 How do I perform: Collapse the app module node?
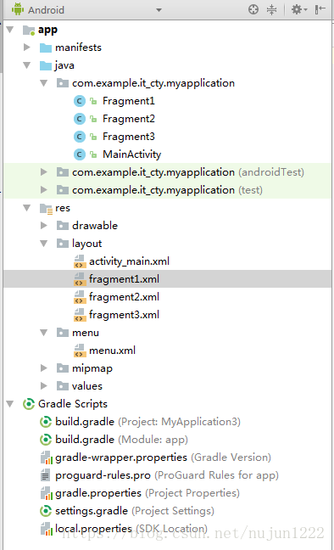tap(10, 30)
